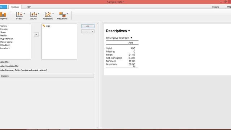Expand the Statistics options section
The image size is (231, 130).
point(47,76)
